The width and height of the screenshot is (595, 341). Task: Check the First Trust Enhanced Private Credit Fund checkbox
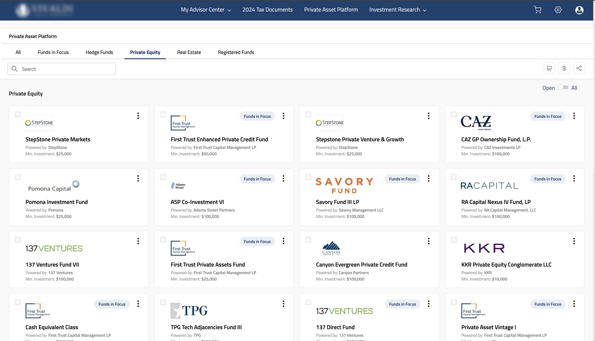163,114
